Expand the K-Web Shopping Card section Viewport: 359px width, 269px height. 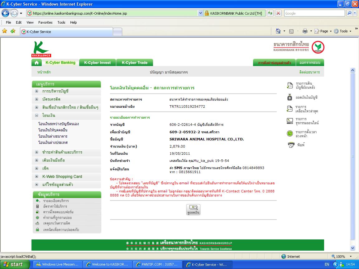tap(37, 176)
